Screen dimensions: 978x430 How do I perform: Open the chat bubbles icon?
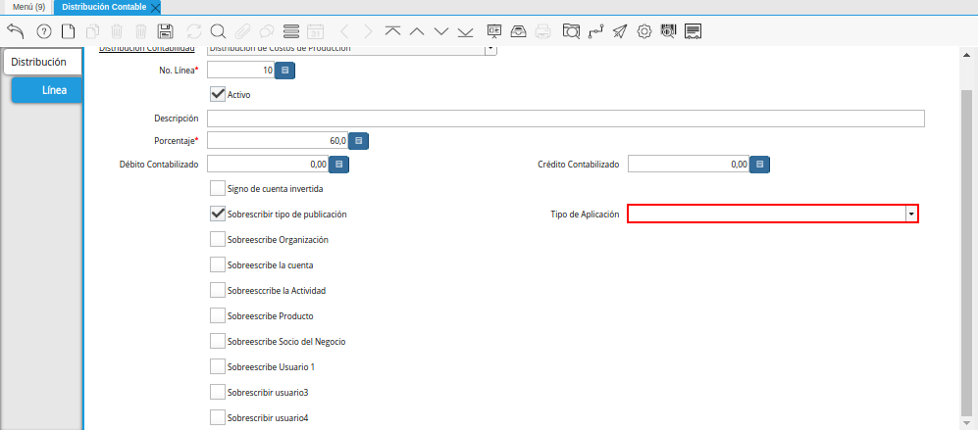(267, 31)
